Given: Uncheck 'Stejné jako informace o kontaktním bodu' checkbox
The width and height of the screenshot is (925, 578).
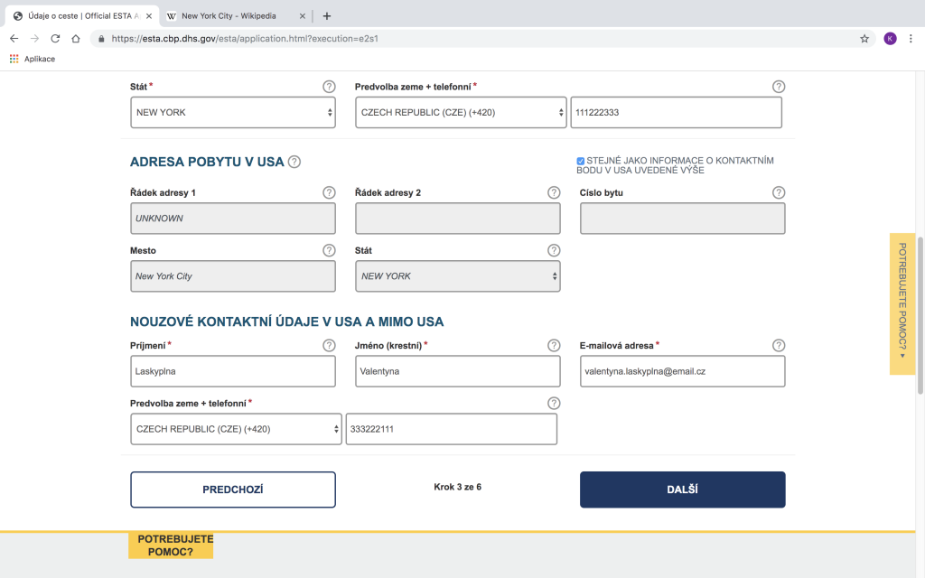Looking at the screenshot, I should pos(581,161).
